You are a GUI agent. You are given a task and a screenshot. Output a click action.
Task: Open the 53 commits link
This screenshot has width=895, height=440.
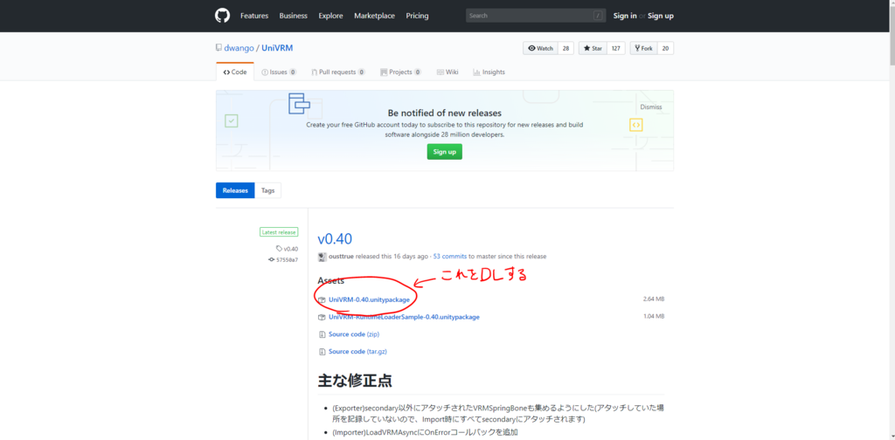(451, 257)
